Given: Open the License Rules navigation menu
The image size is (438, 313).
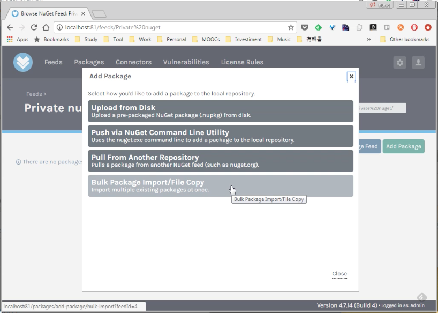Looking at the screenshot, I should click(242, 62).
